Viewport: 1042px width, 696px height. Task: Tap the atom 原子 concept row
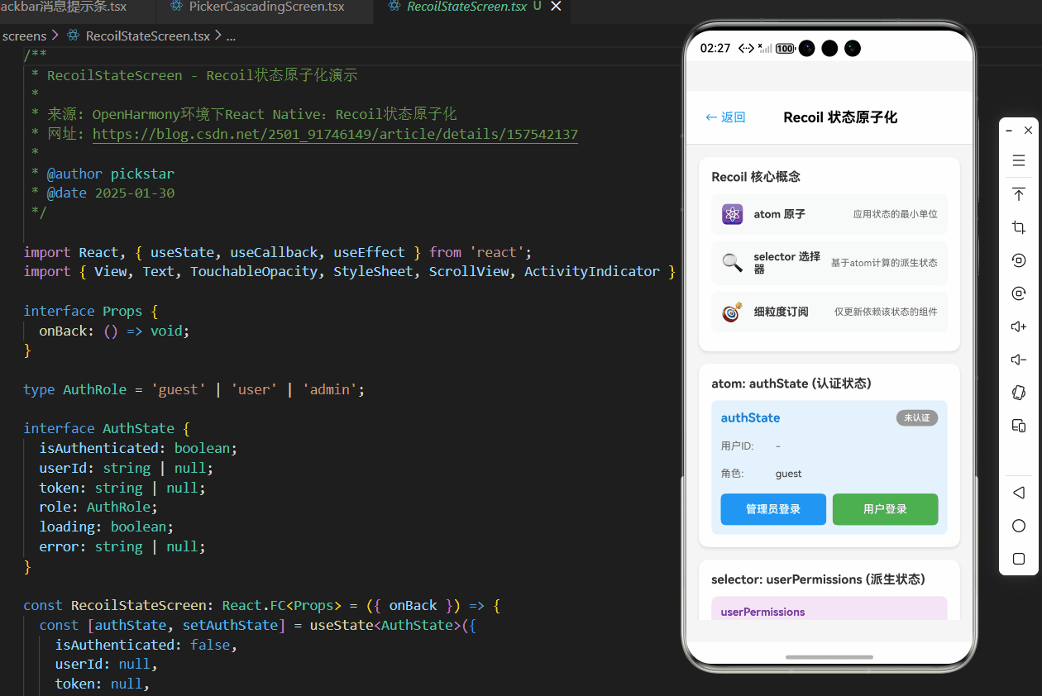(x=829, y=214)
